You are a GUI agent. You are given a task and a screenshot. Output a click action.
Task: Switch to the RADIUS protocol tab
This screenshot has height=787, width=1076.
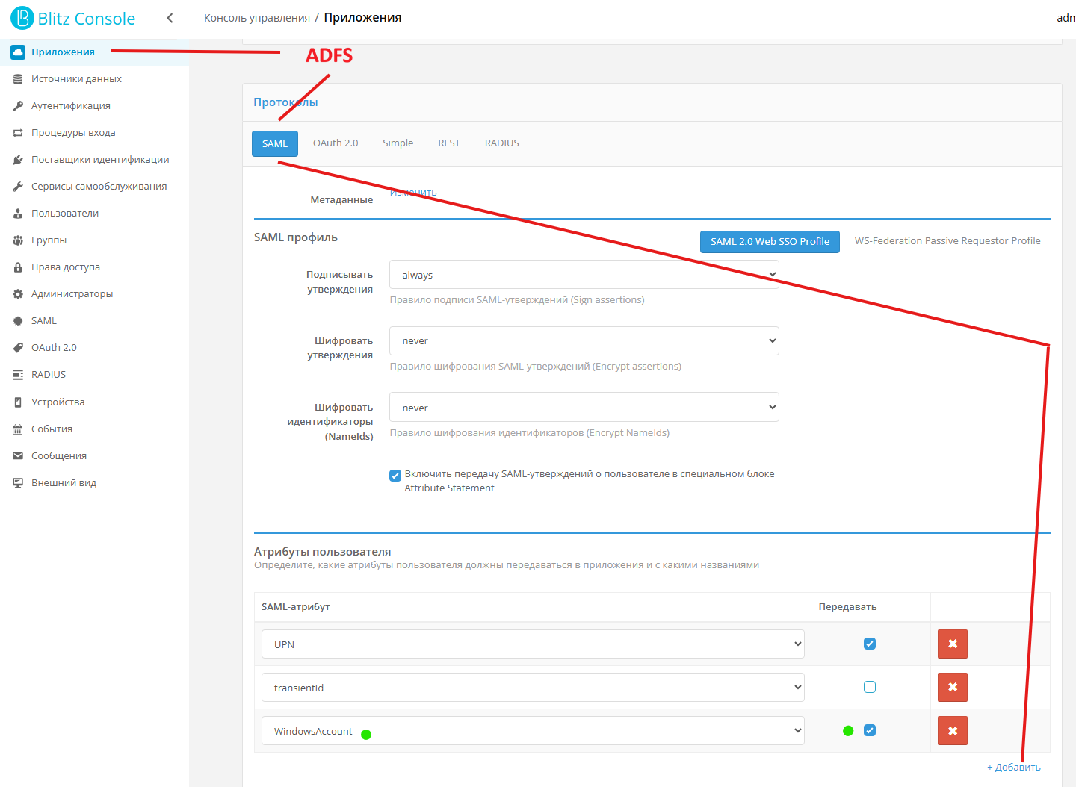pyautogui.click(x=502, y=143)
